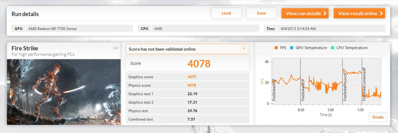Click the Combined test row label
This screenshot has width=398, height=133.
pos(141,119)
